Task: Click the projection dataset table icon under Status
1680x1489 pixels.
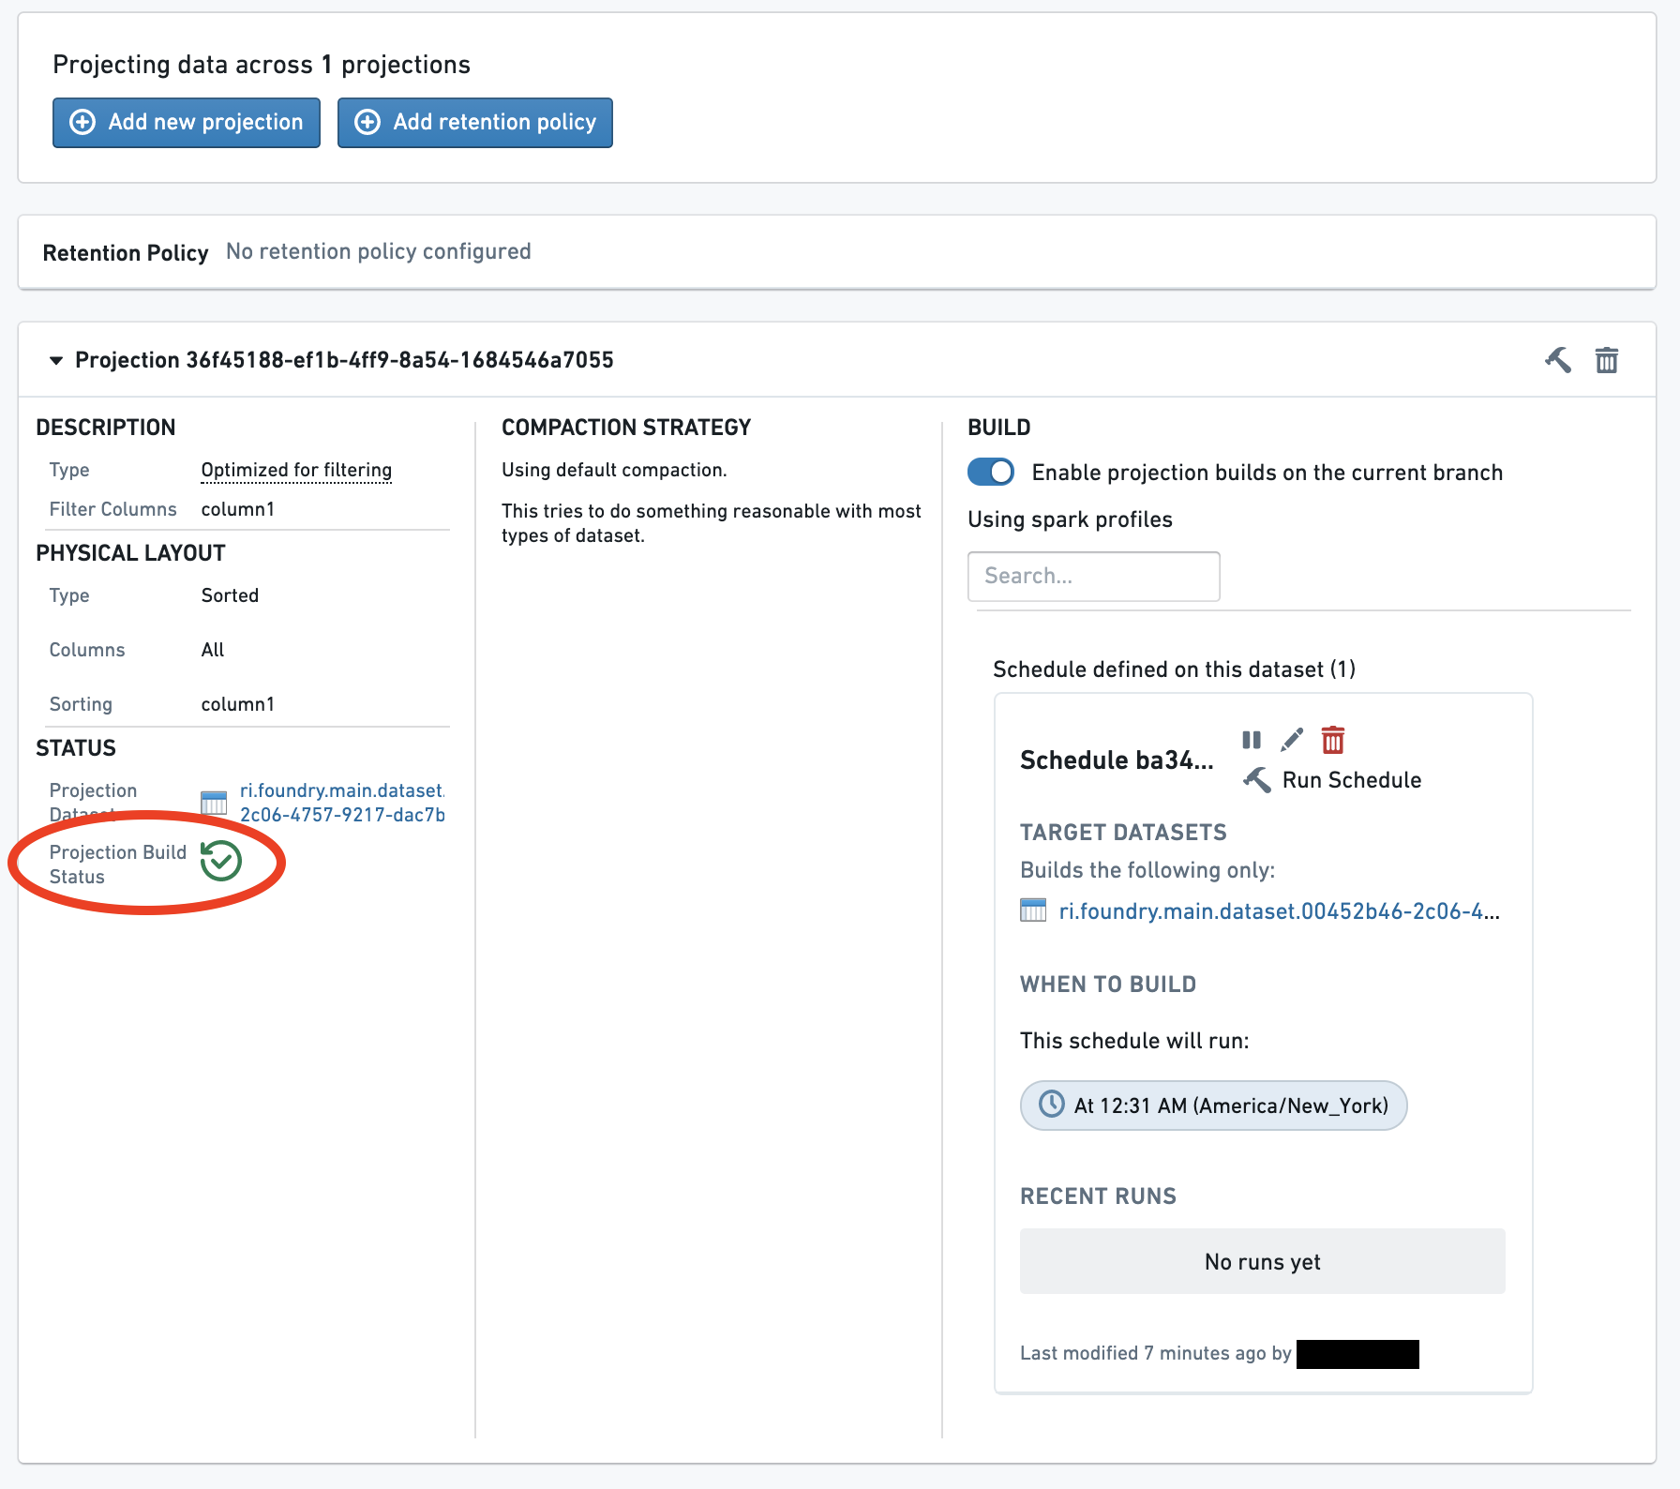Action: pos(214,803)
